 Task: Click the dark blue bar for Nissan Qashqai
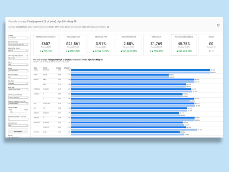125,113
